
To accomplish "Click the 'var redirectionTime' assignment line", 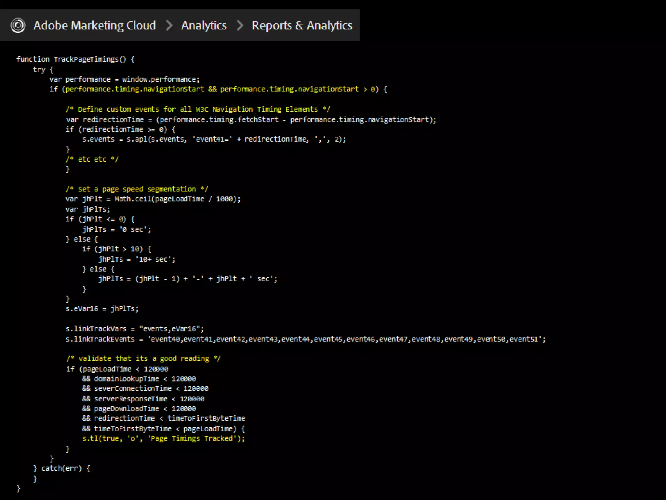I will [x=251, y=120].
